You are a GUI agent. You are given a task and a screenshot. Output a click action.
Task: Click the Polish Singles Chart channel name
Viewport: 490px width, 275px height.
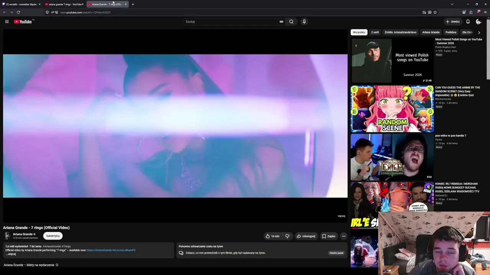pyautogui.click(x=446, y=47)
